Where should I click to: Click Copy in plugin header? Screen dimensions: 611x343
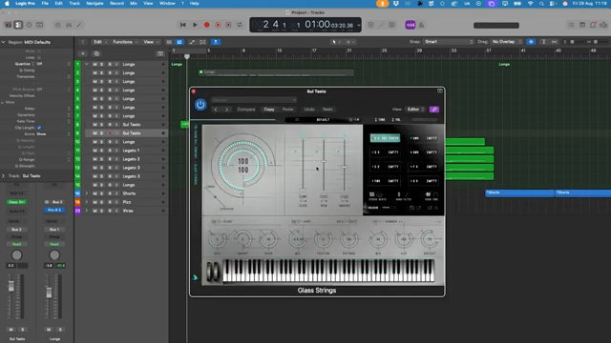[x=269, y=110]
